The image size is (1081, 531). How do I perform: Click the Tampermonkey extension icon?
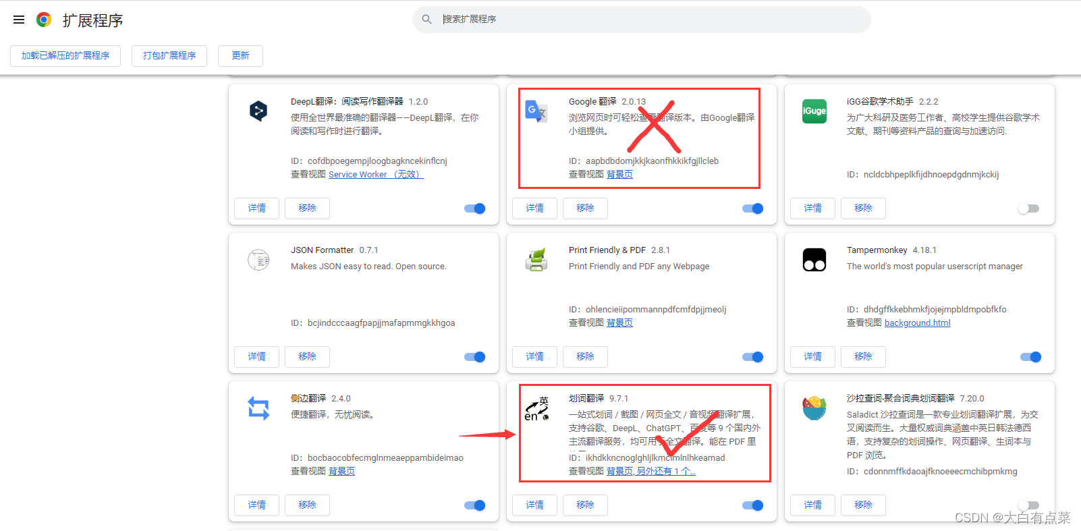[x=814, y=260]
